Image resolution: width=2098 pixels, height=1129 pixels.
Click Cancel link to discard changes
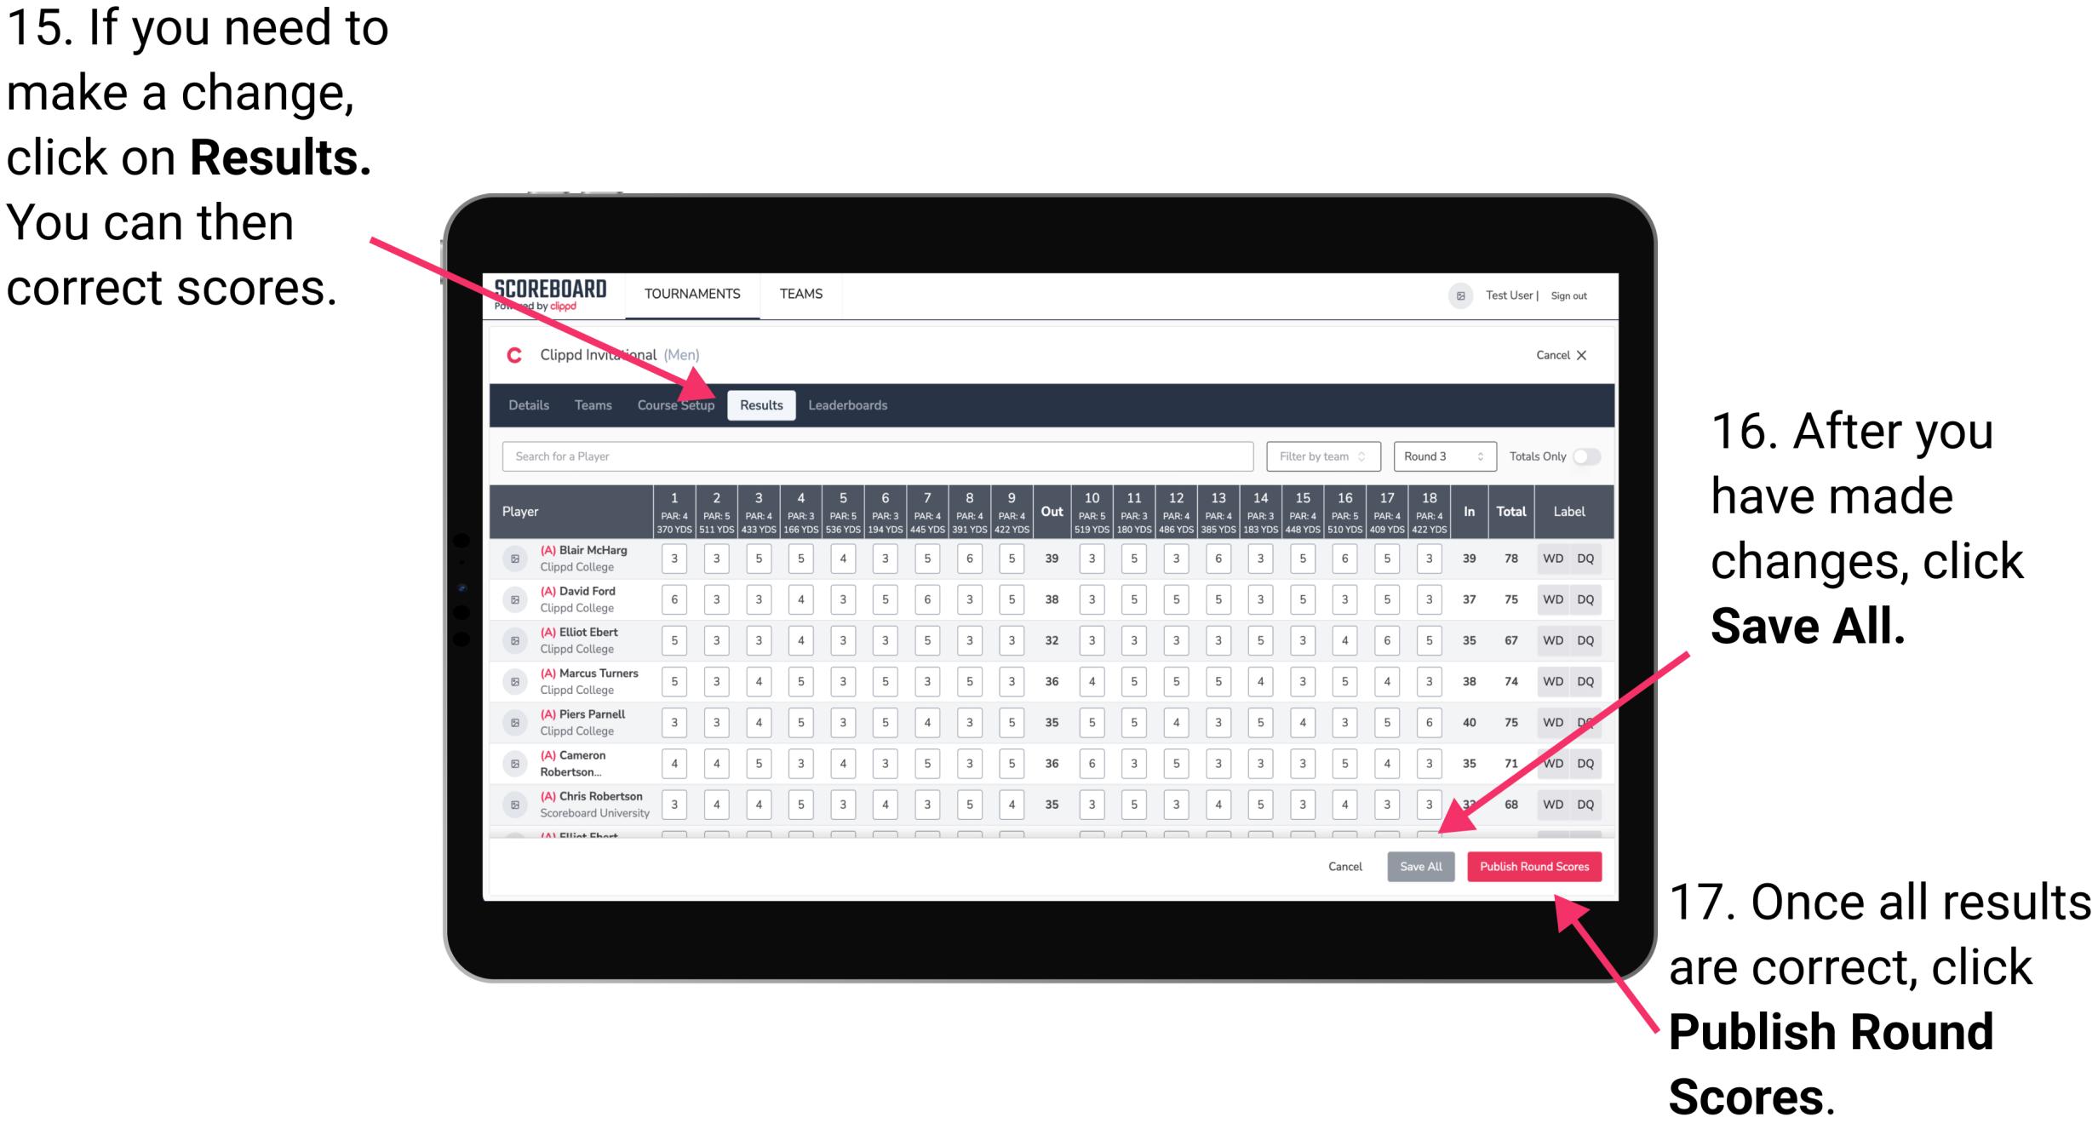coord(1346,866)
